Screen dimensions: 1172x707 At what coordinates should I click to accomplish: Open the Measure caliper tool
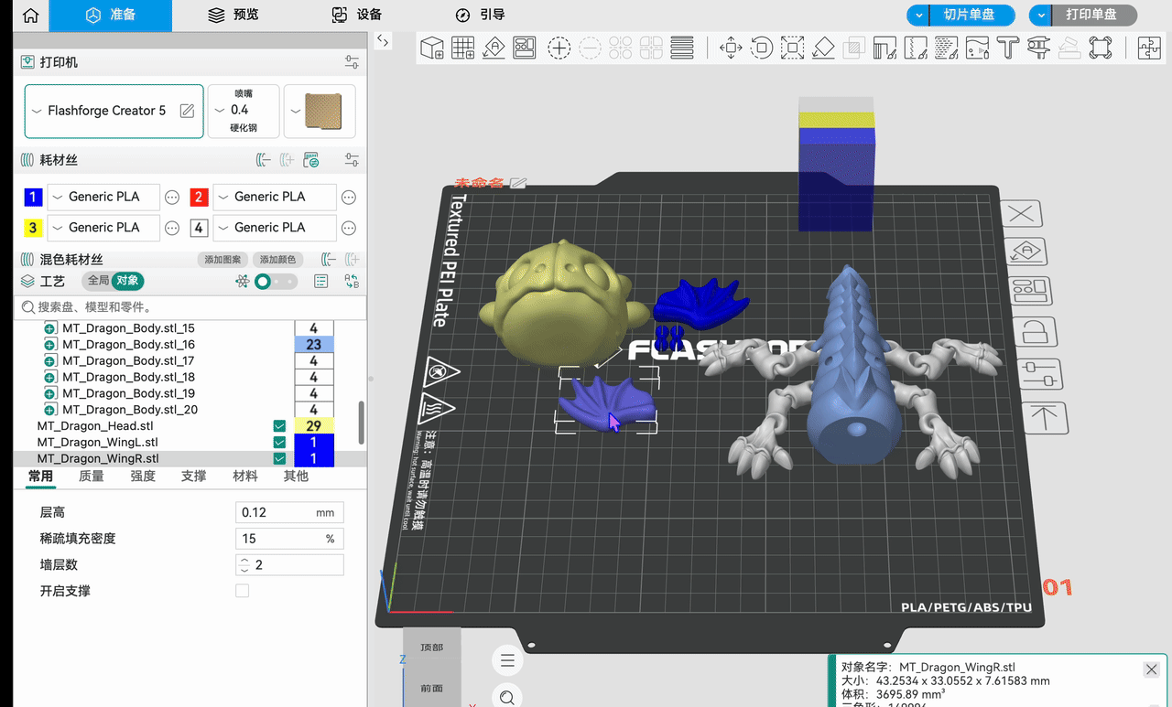click(x=1038, y=48)
